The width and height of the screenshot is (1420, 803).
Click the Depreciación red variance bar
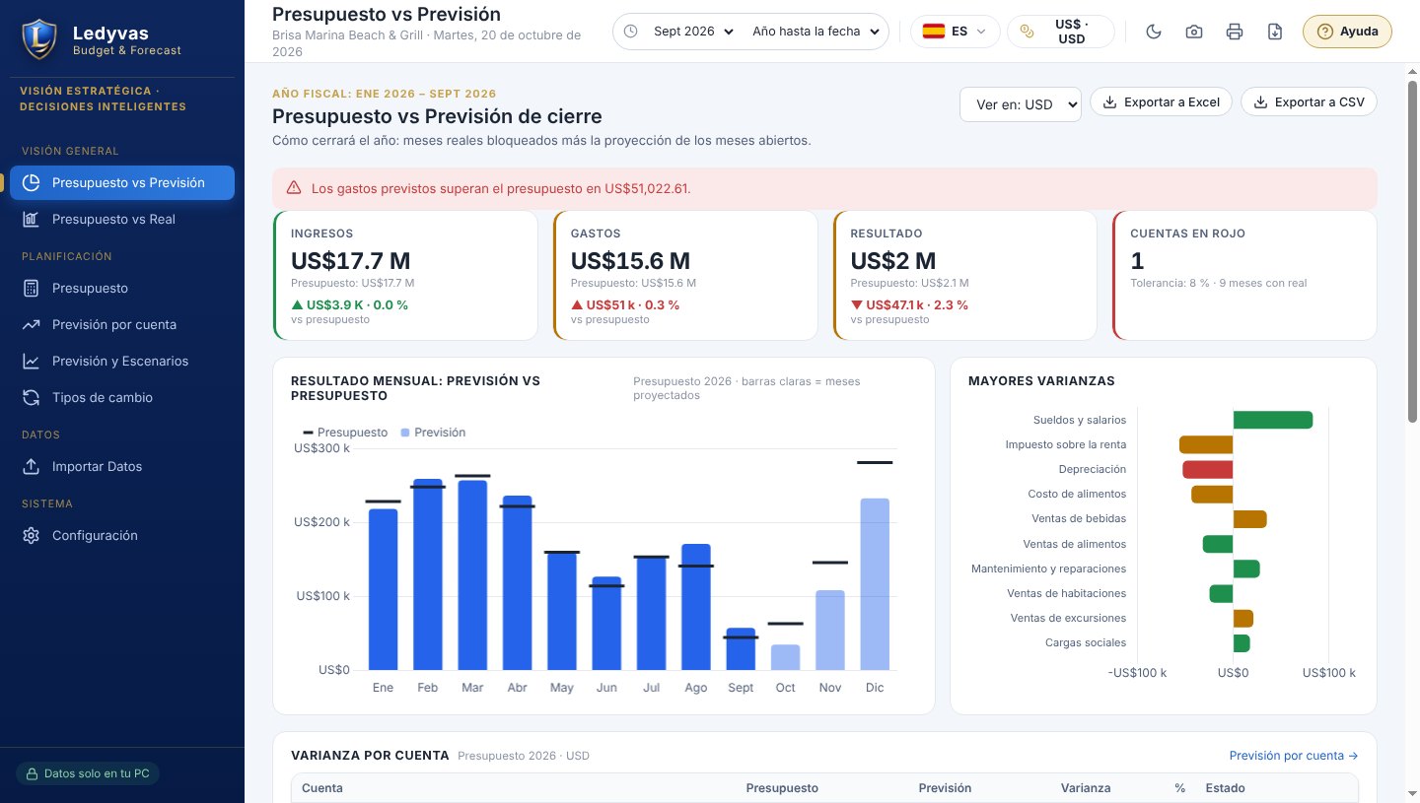click(1208, 469)
